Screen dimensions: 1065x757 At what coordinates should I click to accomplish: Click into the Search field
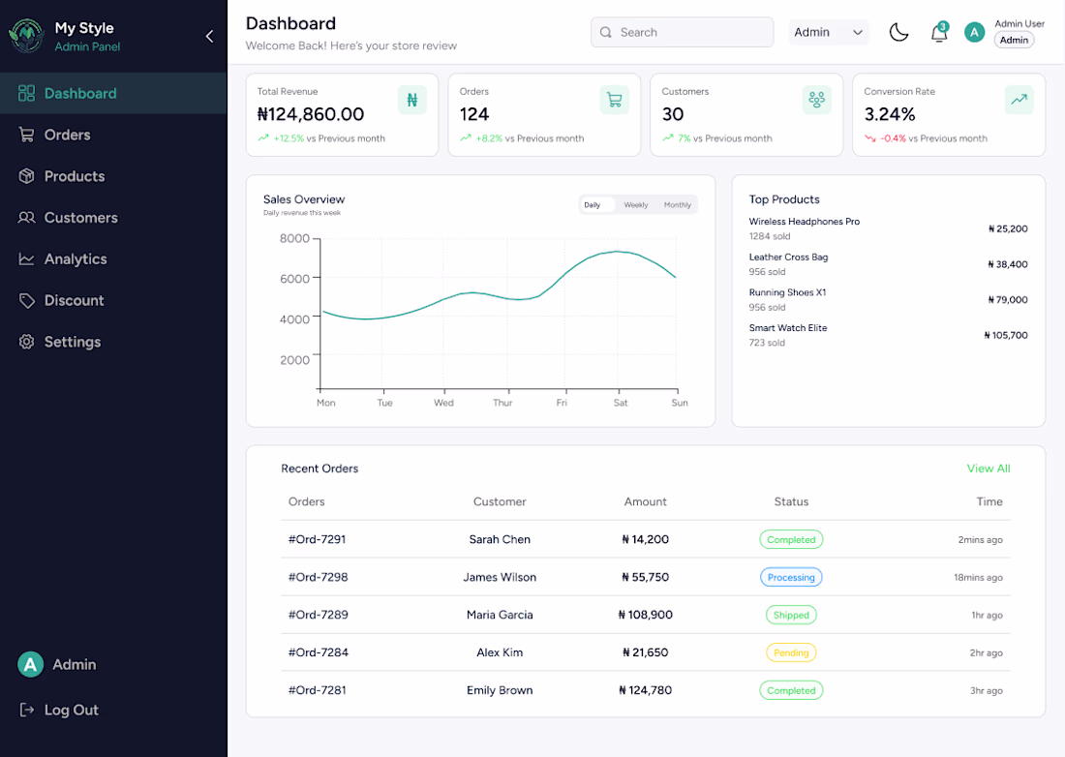click(x=682, y=32)
